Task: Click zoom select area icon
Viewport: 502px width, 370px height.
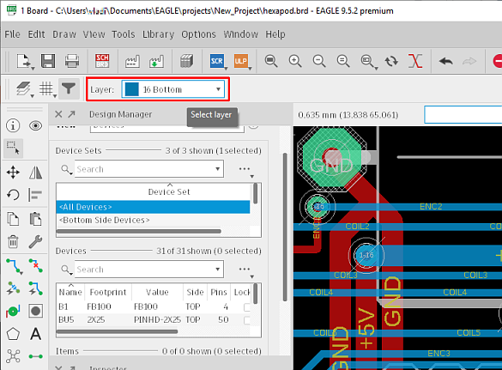Action: pos(367,61)
